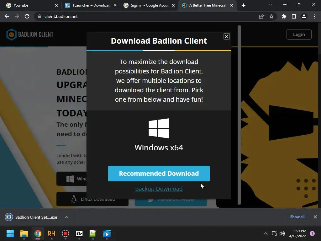Open the Chrome profile menu
Viewport: 321px width, 241px height.
tap(304, 16)
